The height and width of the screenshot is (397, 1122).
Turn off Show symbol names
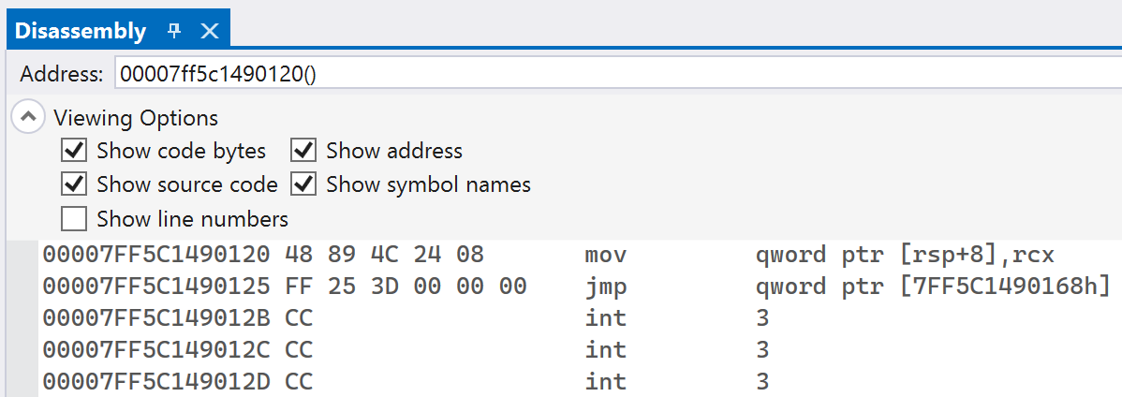click(303, 184)
